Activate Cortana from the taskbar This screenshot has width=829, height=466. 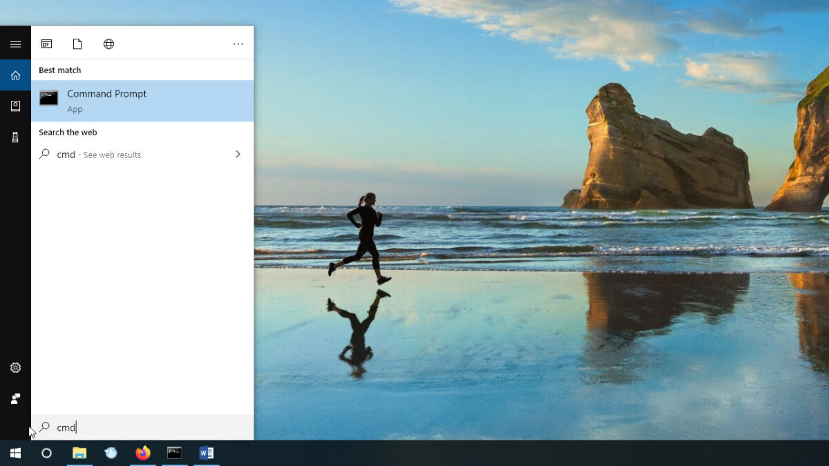46,452
